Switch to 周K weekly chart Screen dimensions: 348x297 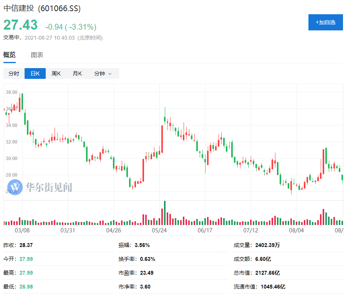tap(56, 73)
